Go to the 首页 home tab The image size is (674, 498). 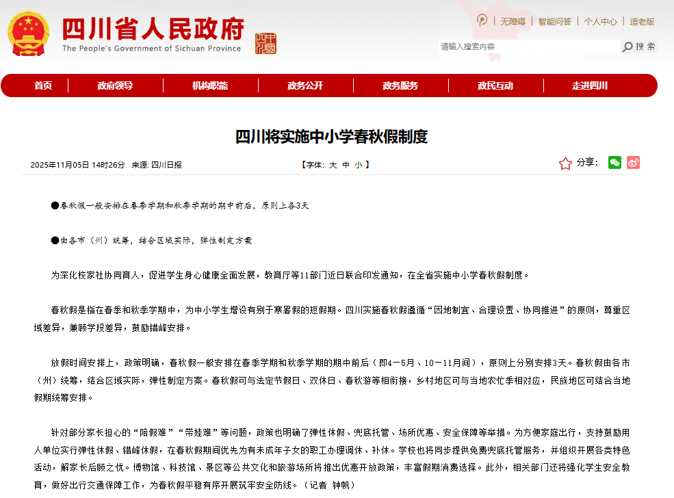[43, 86]
